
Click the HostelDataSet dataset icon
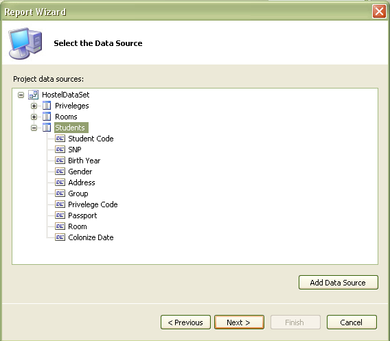[33, 95]
